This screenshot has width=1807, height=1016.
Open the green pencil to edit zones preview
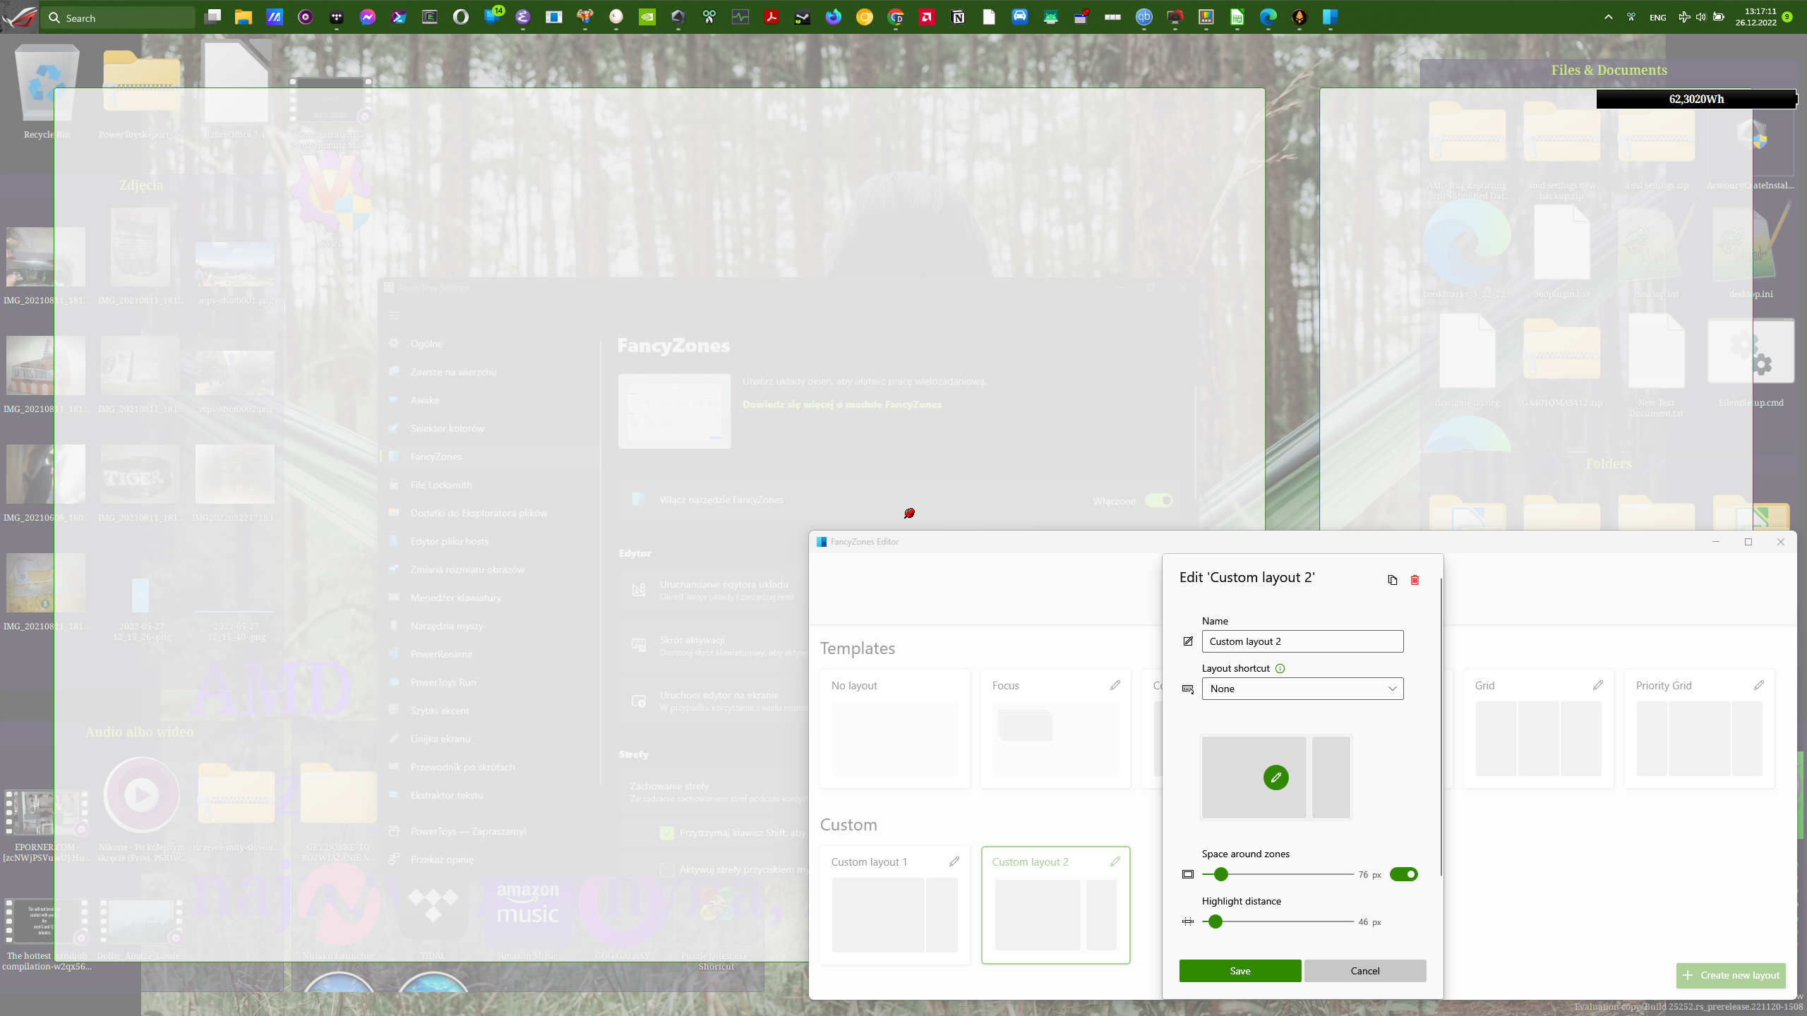pos(1276,777)
